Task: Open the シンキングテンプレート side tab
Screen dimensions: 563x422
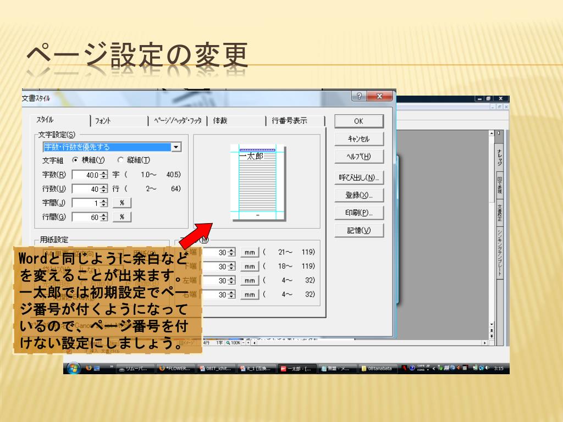Action: [499, 252]
